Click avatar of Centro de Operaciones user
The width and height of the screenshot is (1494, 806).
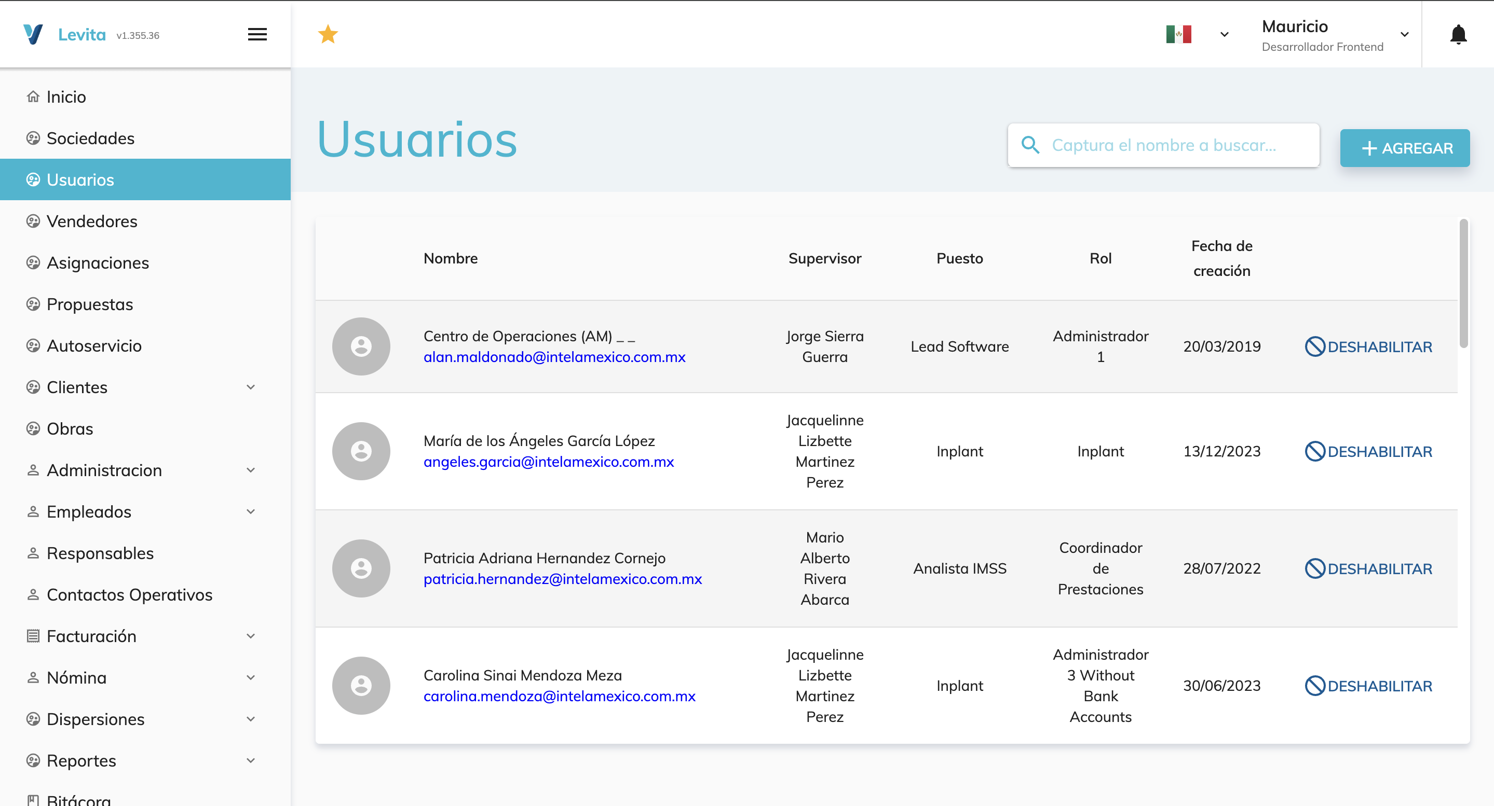(361, 346)
